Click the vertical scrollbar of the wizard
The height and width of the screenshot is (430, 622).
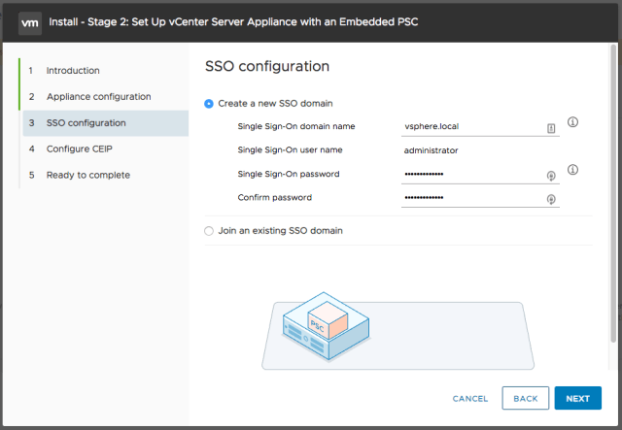click(x=613, y=194)
